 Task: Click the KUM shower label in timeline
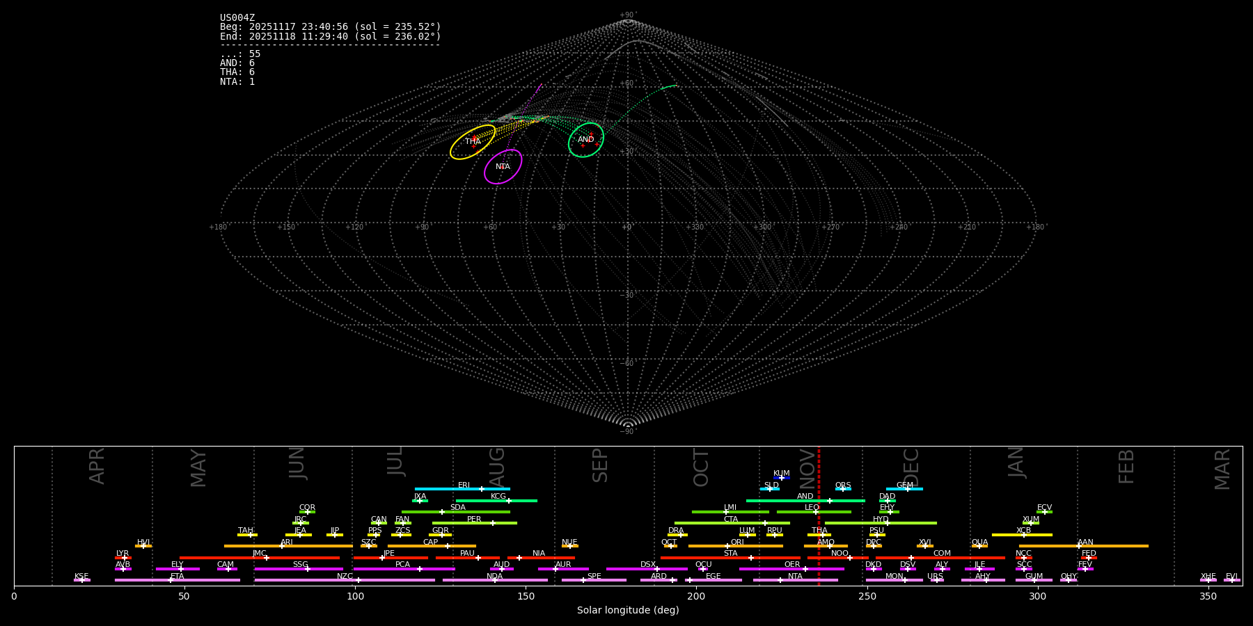click(x=782, y=474)
